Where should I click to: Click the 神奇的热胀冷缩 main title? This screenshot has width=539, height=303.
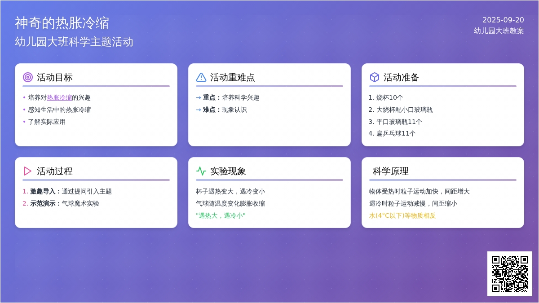coord(62,23)
